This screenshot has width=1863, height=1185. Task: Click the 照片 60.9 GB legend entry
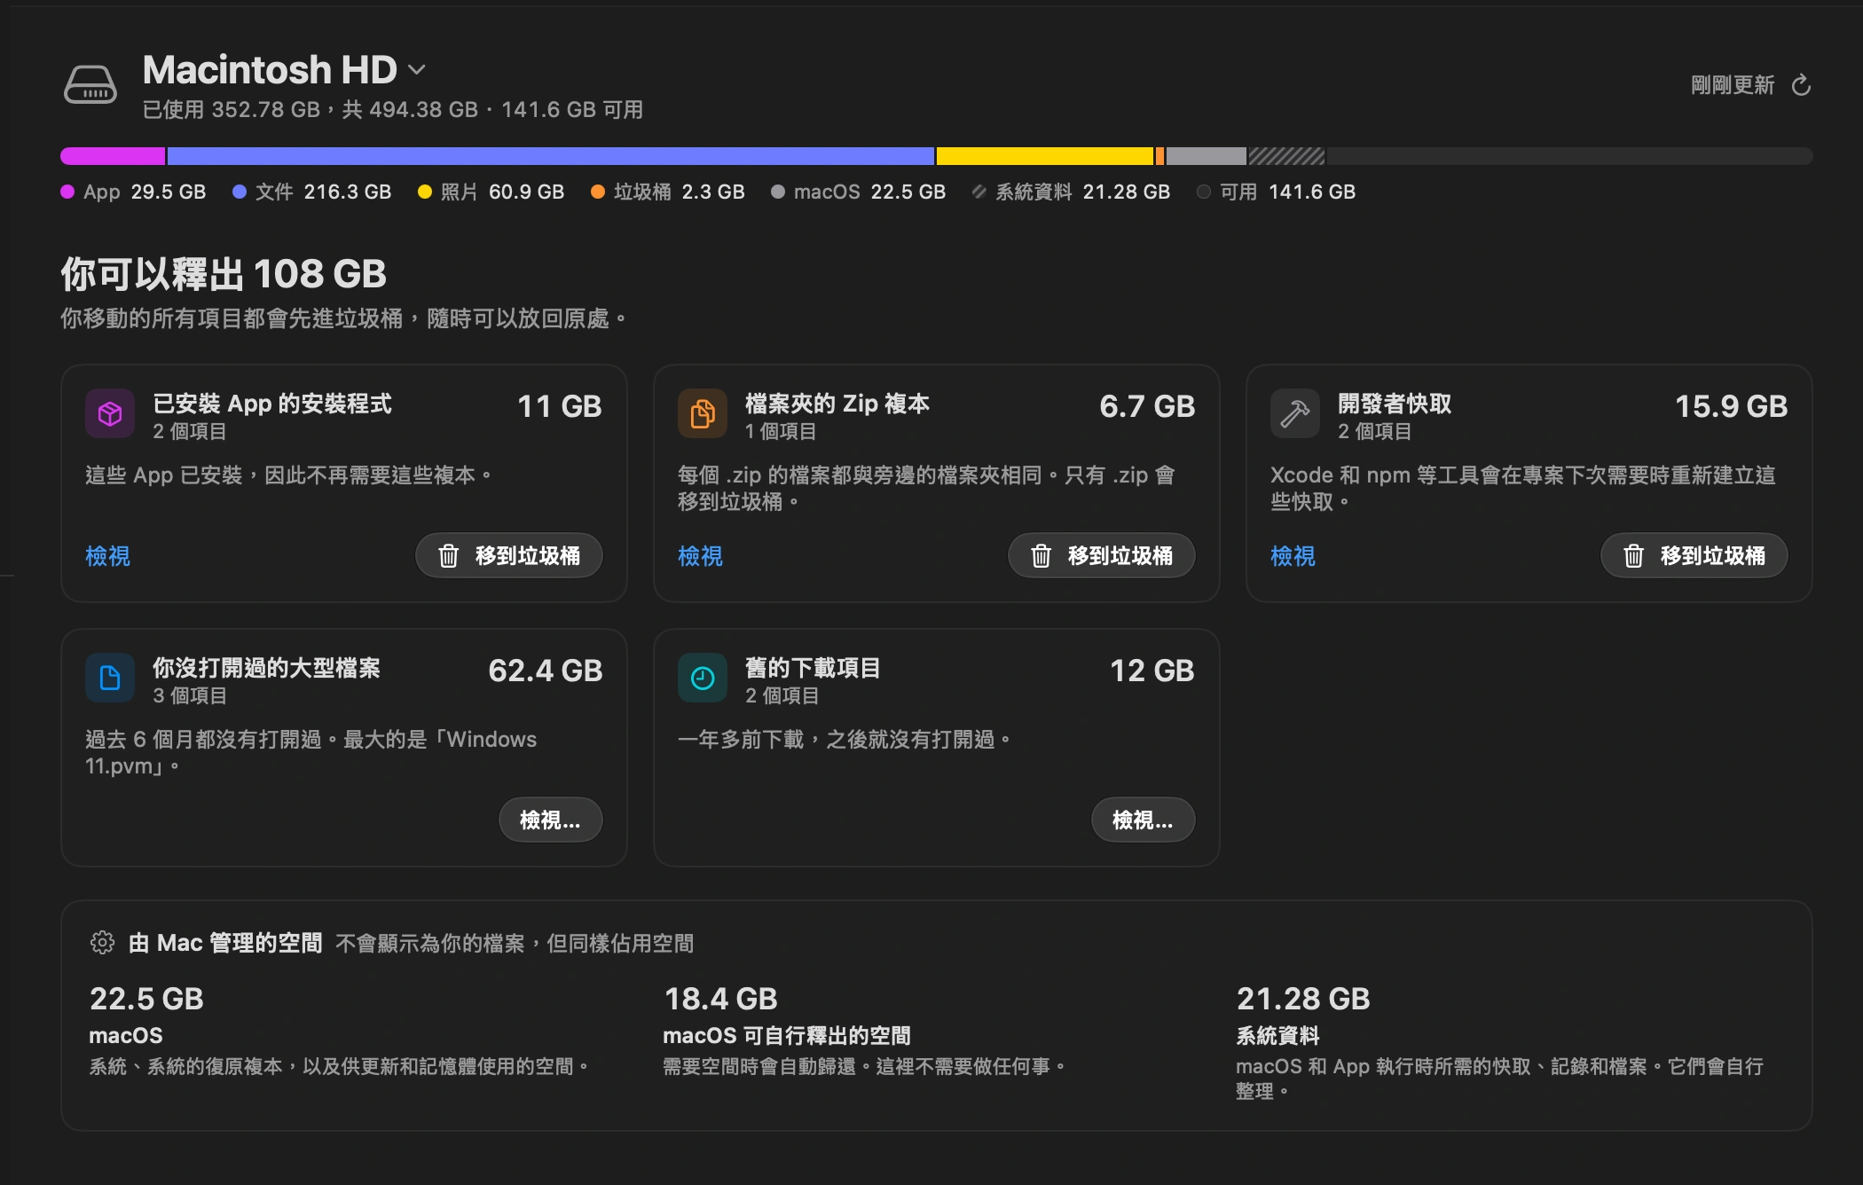pos(491,192)
